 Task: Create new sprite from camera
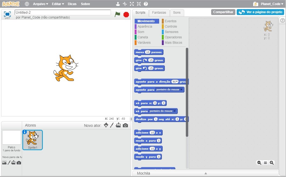pyautogui.click(x=125, y=125)
